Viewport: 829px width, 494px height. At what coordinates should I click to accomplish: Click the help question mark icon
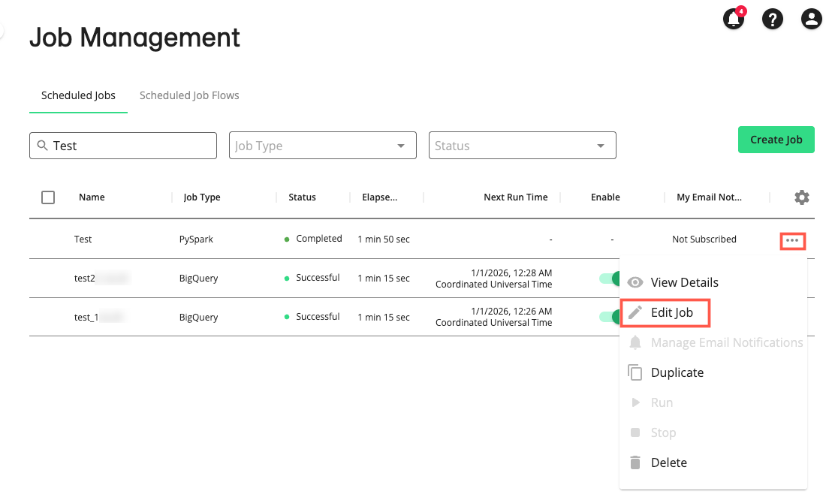(x=773, y=20)
